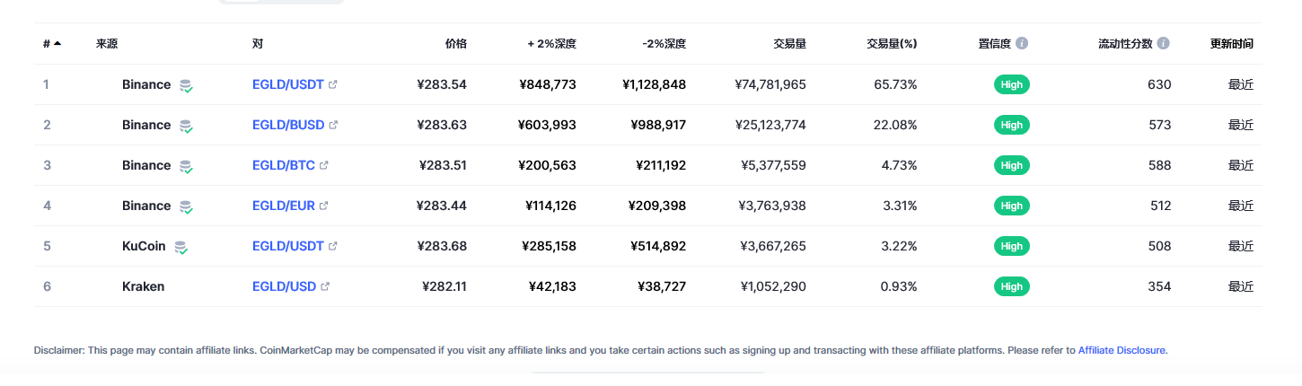Image resolution: width=1302 pixels, height=386 pixels.
Task: Click the High badge in Kraken row
Action: [x=1012, y=286]
